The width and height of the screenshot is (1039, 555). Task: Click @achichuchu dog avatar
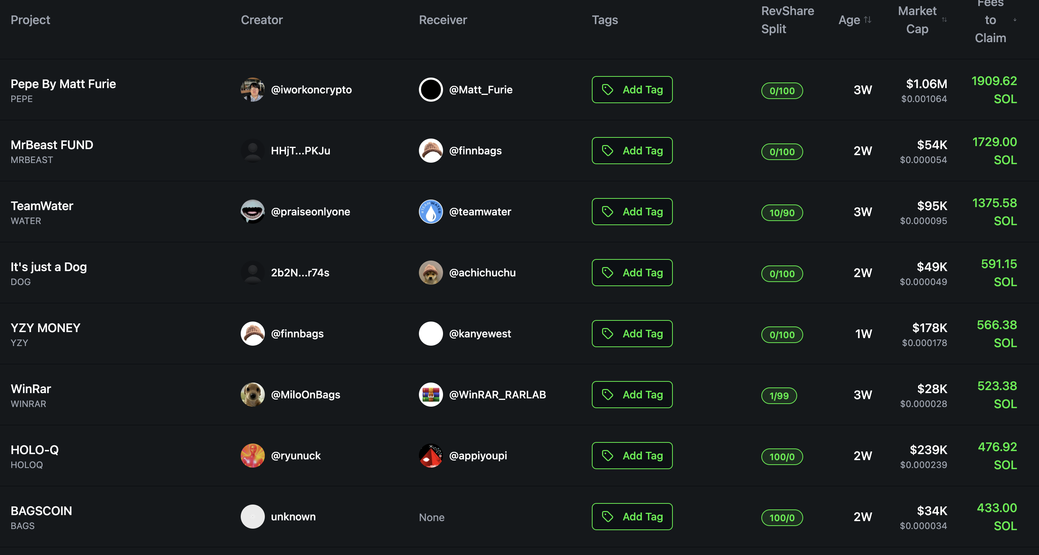[x=430, y=273]
